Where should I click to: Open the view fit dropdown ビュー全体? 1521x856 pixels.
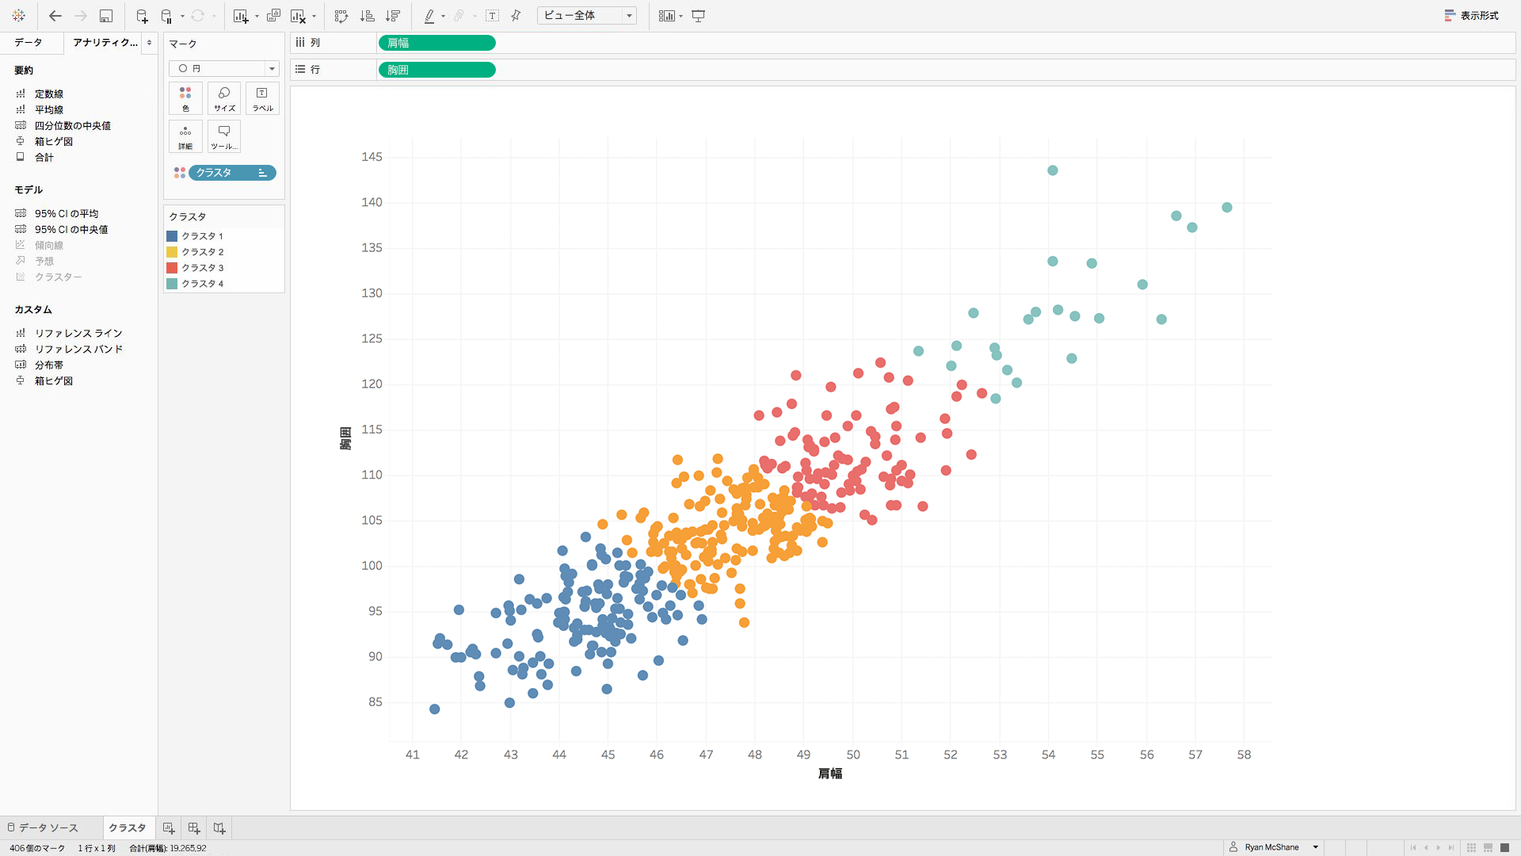pyautogui.click(x=586, y=16)
